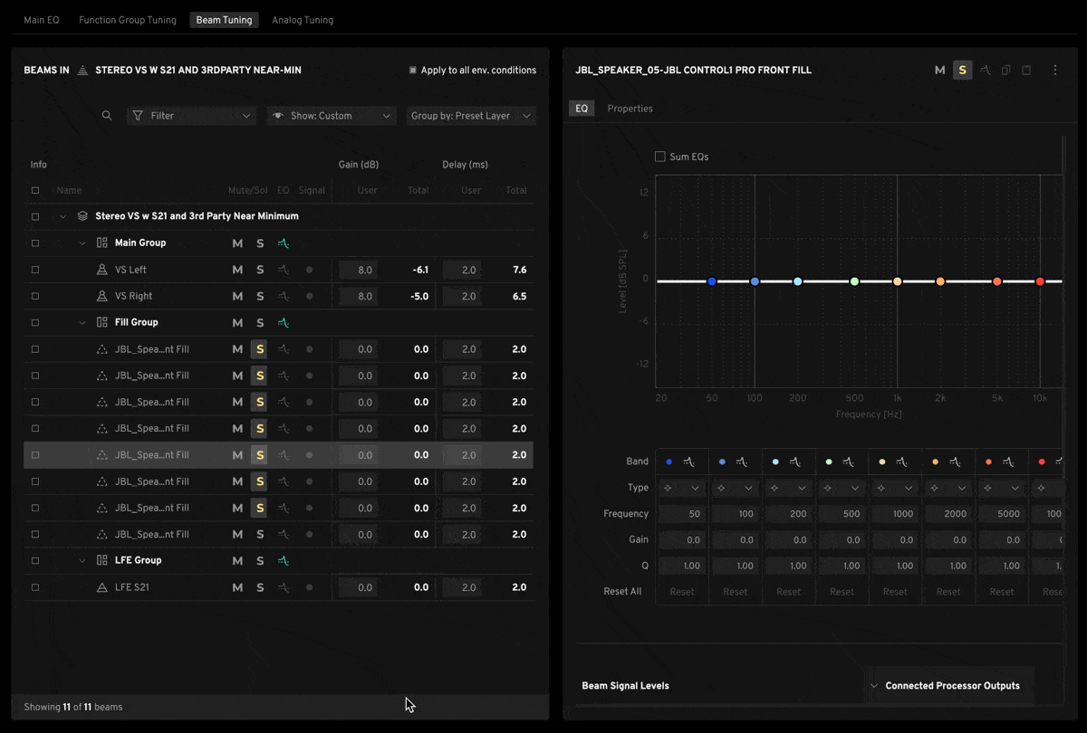This screenshot has height=733, width=1087.
Task: Click the EQ bypass icon in speaker header
Action: pos(986,71)
